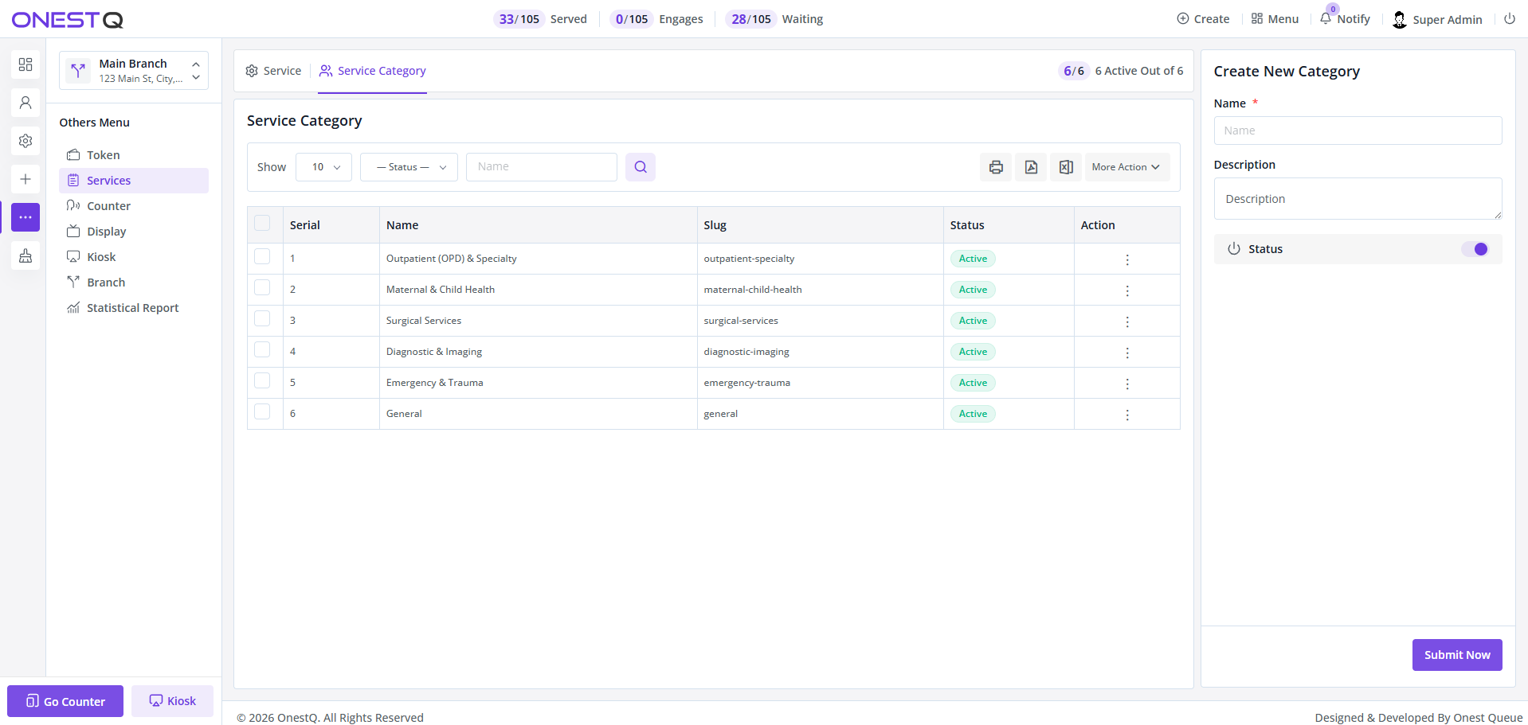Click the Description textarea
This screenshot has height=725, width=1528.
[1358, 199]
